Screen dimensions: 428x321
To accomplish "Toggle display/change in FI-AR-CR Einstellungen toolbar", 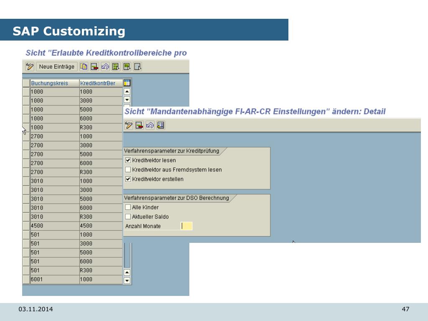I will tap(129, 125).
